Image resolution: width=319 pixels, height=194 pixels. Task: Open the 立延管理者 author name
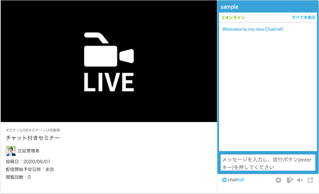[29, 151]
